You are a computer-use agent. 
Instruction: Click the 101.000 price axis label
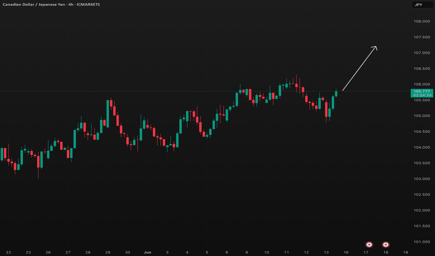click(x=421, y=242)
